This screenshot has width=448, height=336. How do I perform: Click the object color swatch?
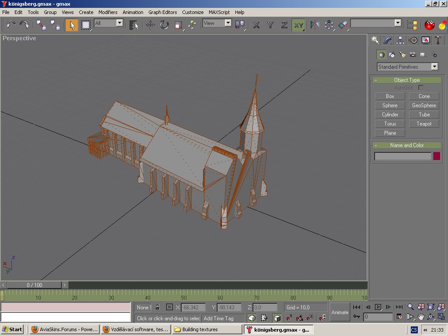(437, 156)
